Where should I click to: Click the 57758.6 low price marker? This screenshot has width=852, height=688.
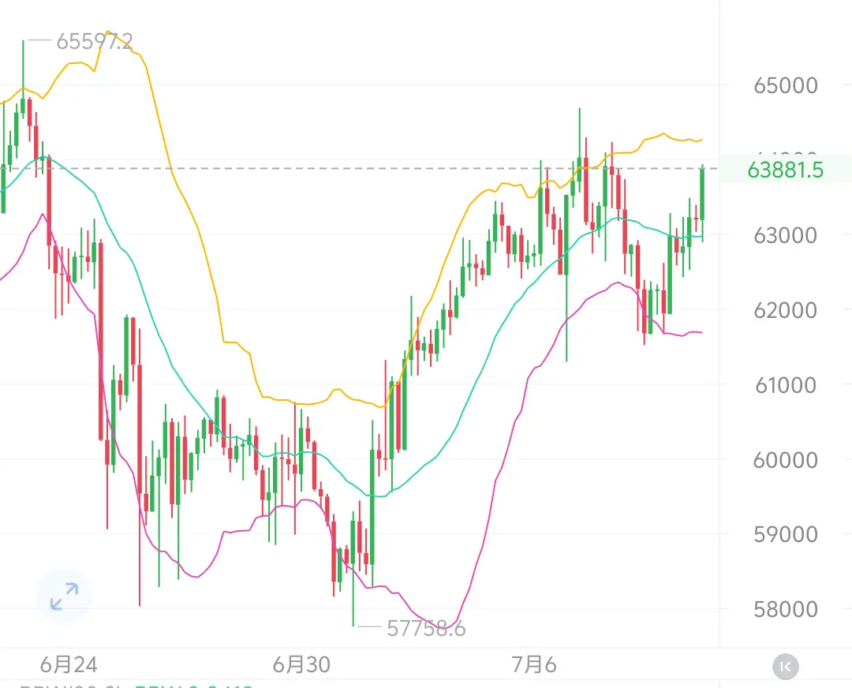(426, 628)
